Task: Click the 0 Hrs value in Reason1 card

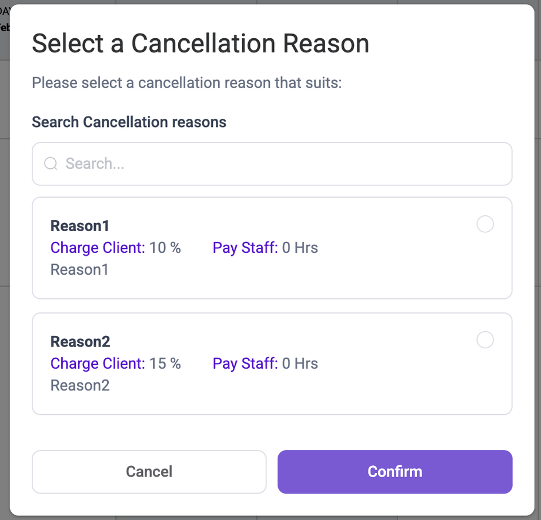Action: click(300, 248)
